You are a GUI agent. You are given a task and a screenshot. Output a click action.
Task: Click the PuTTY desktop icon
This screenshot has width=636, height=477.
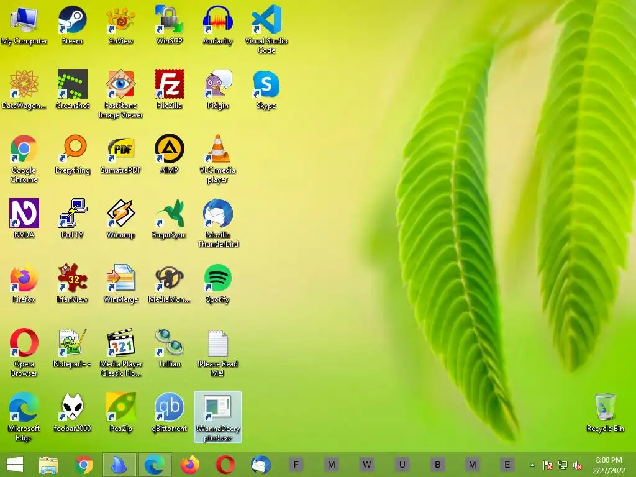click(x=72, y=219)
